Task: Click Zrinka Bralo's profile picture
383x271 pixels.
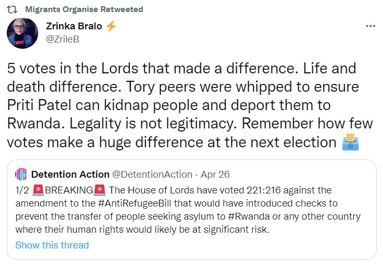Action: pyautogui.click(x=22, y=34)
